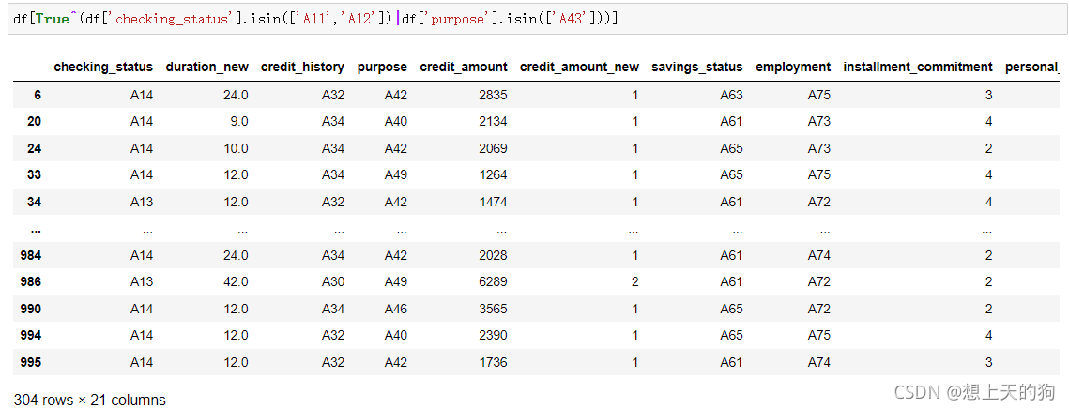1069x409 pixels.
Task: Click employment A74 in row 995
Action: point(819,363)
